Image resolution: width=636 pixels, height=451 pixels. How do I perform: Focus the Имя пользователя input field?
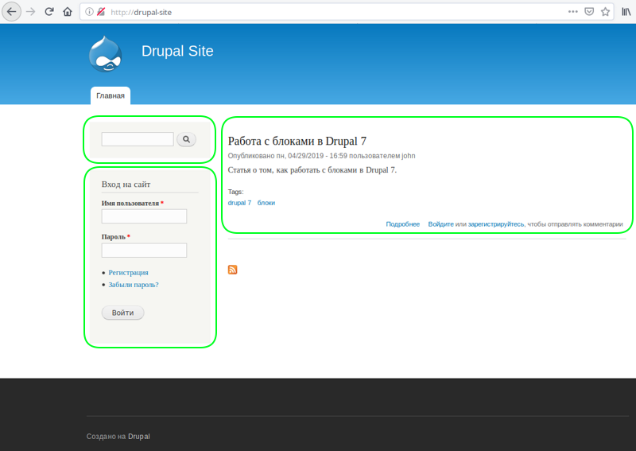click(x=144, y=216)
